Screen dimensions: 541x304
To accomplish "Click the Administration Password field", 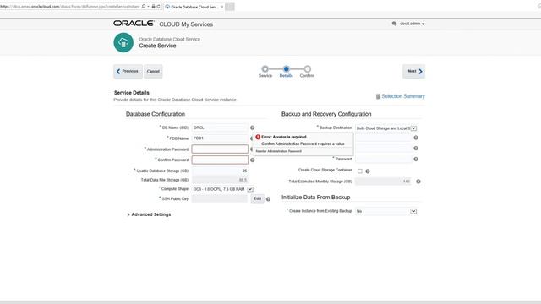I will pos(220,149).
